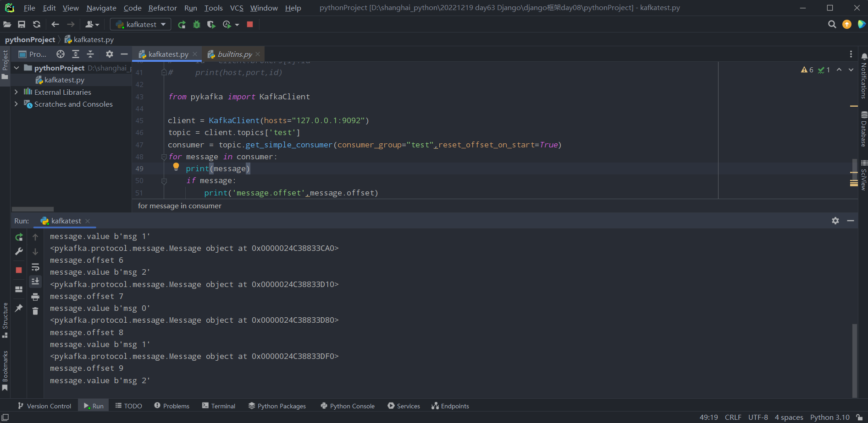Screen dimensions: 868x423
Task: Open run configuration wrench settings
Action: (19, 252)
